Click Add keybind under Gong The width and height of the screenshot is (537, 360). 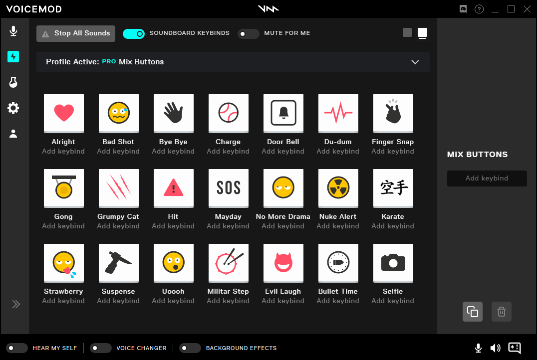point(63,226)
